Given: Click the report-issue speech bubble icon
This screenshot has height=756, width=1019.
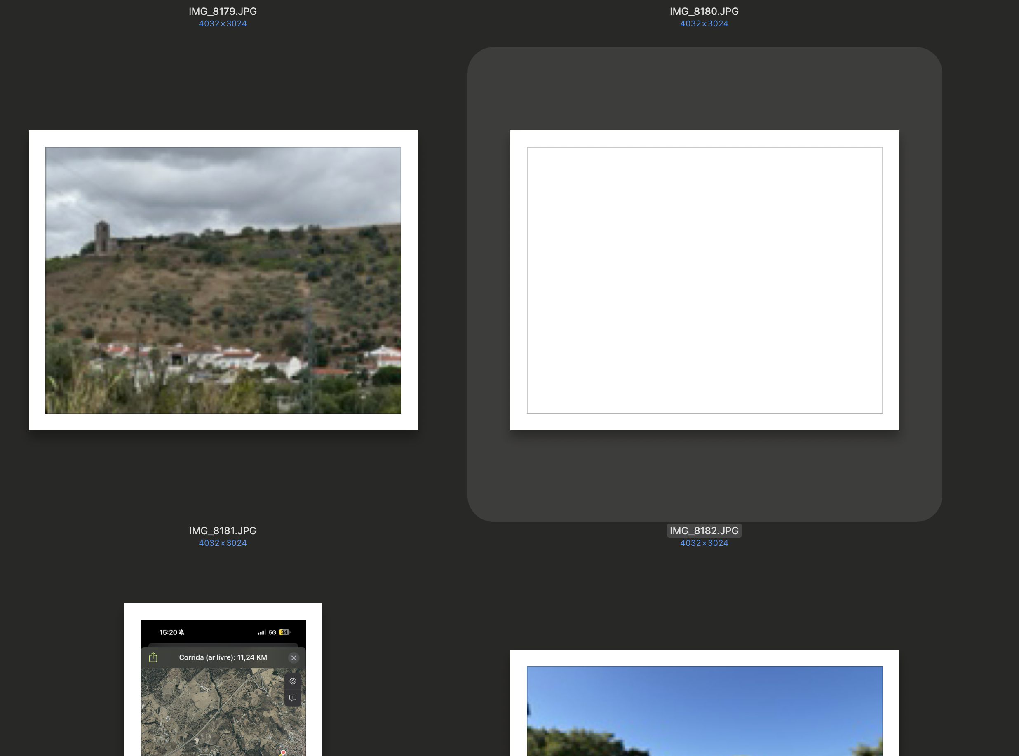Looking at the screenshot, I should 293,698.
